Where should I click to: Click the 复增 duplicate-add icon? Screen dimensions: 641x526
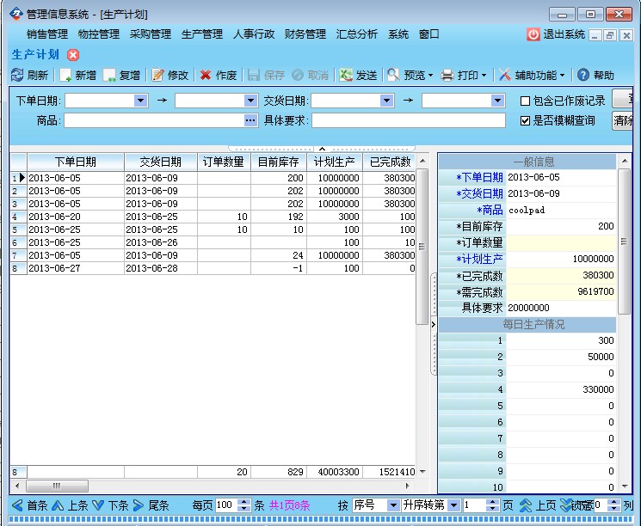click(x=109, y=75)
